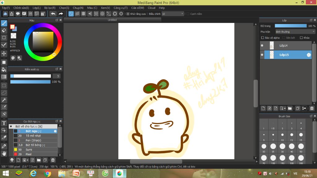
Task: Select the Brush tool in the left toolbar
Action: pyautogui.click(x=4, y=23)
